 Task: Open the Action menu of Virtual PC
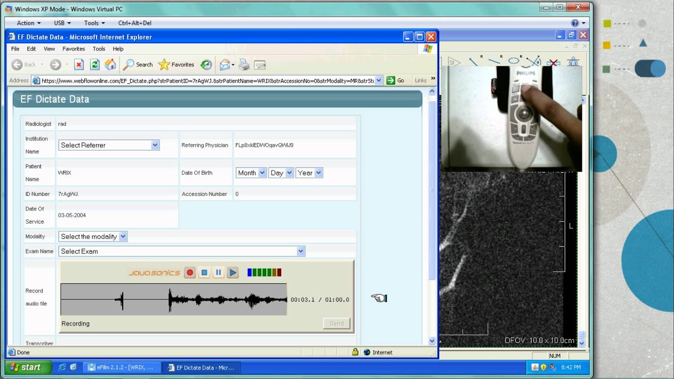[28, 23]
